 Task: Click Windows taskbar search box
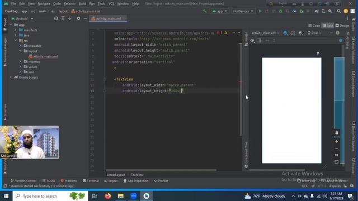50,196
